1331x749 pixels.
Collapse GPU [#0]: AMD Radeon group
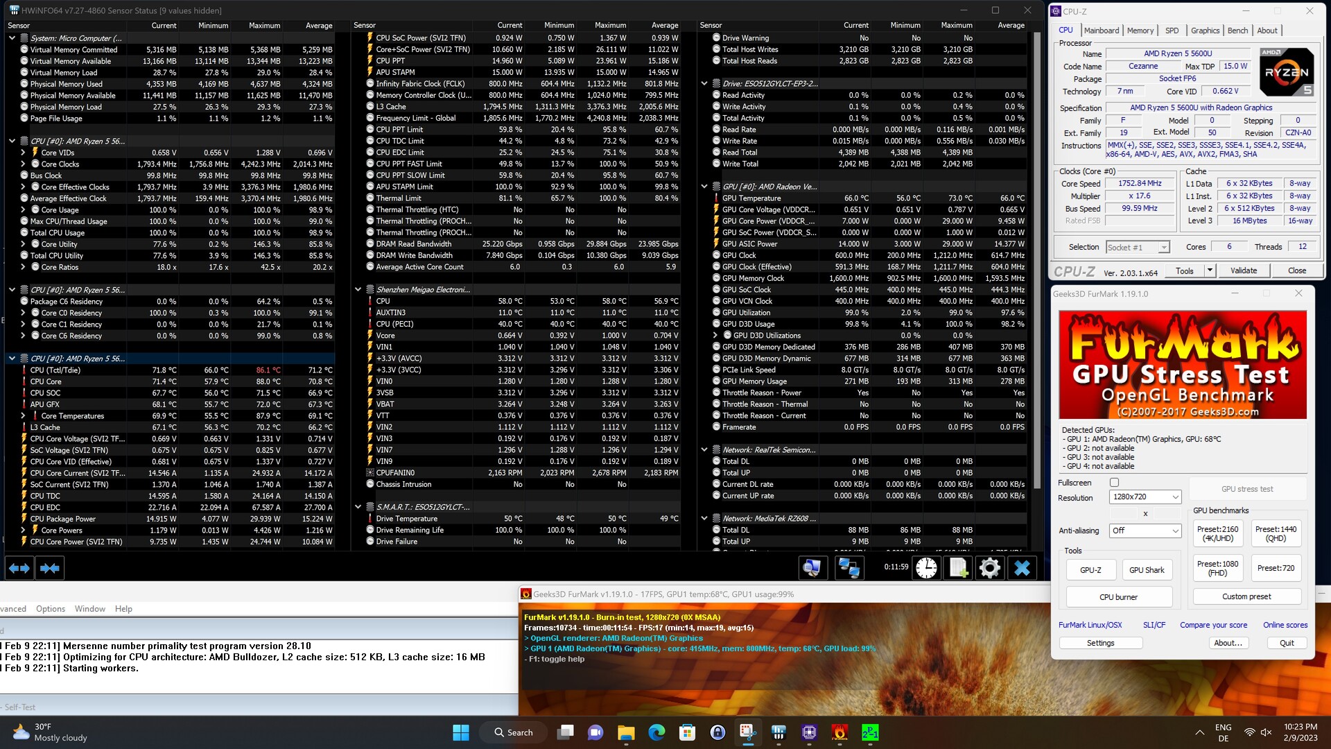pos(704,187)
